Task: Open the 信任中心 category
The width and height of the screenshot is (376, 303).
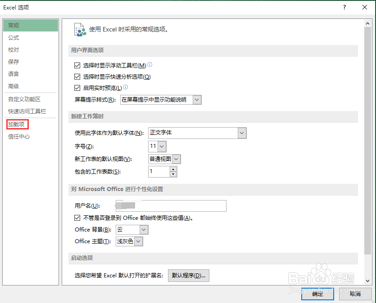Action: [31, 137]
